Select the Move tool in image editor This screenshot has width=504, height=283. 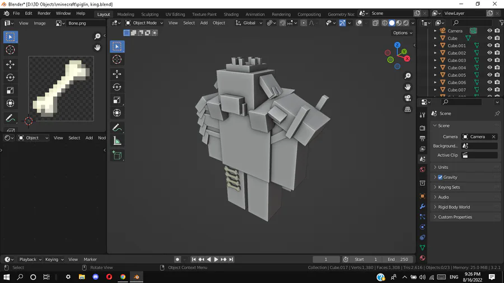[x=10, y=64]
